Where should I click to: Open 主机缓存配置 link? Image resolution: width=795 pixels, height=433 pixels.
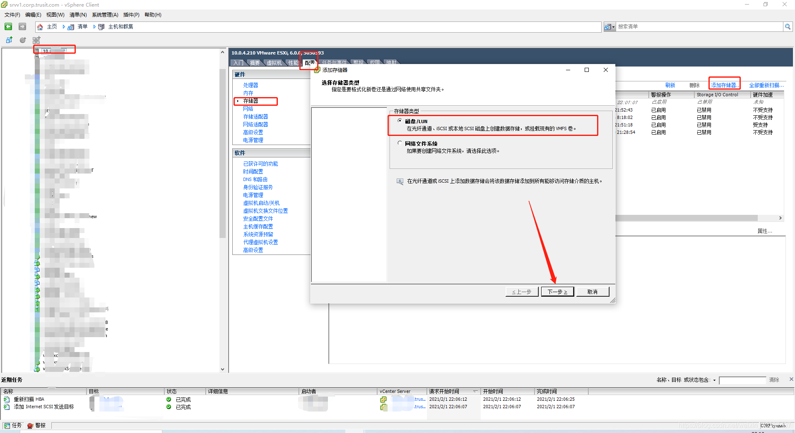[258, 226]
